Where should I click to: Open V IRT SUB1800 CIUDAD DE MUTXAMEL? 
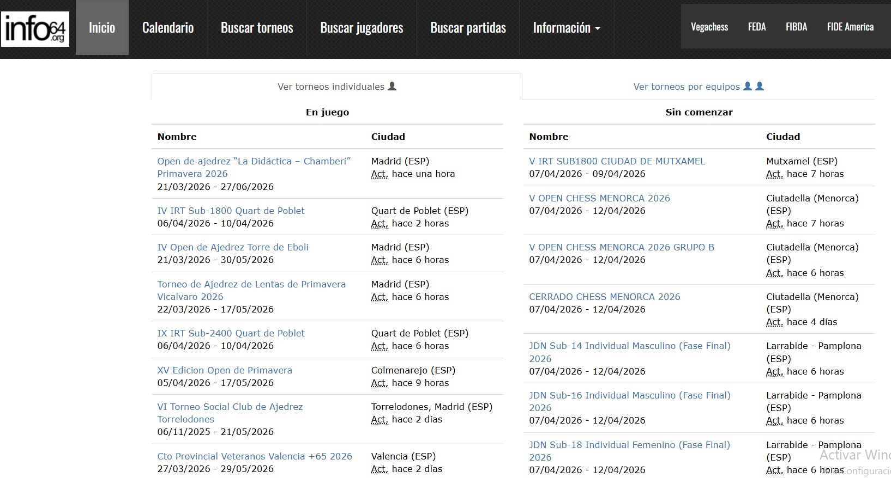[617, 161]
